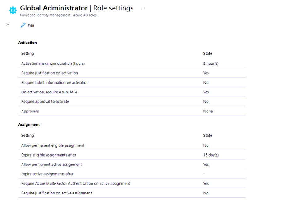
Task: Select the Approvers setting row
Action: (30, 111)
